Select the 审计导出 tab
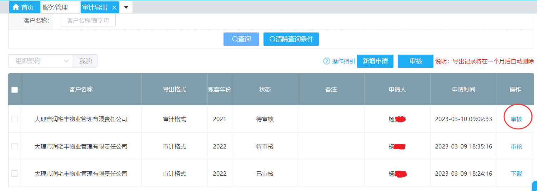537x191 pixels. click(95, 7)
